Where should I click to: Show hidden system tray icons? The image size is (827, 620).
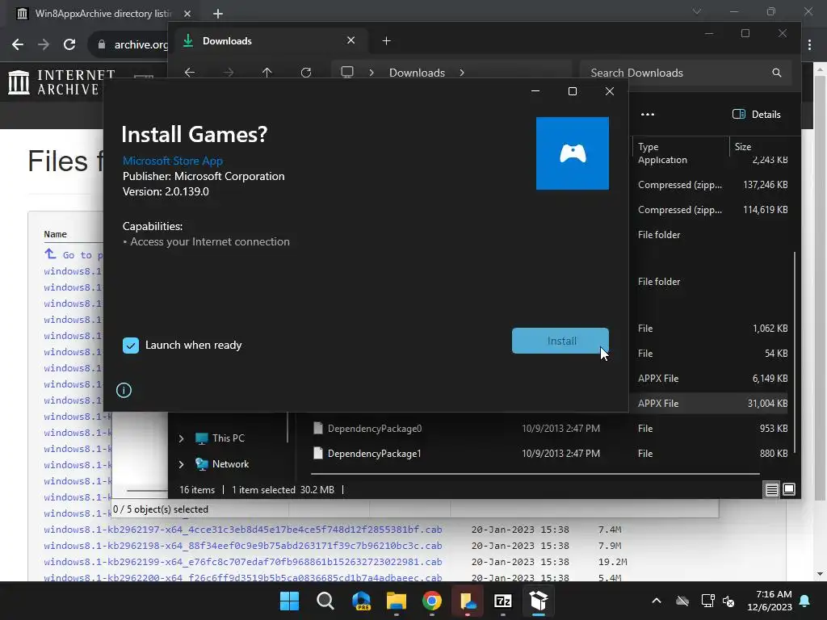[x=656, y=601]
